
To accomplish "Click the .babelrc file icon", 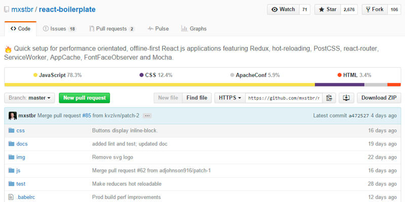I will (12, 197).
